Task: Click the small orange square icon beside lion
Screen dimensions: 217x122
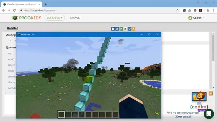Action: pyautogui.click(x=211, y=94)
